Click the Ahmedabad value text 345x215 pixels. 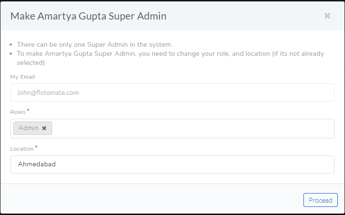point(37,164)
